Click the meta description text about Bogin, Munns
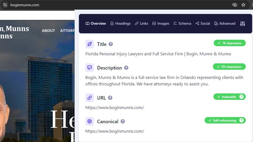This screenshot has height=142, width=253. pyautogui.click(x=164, y=81)
